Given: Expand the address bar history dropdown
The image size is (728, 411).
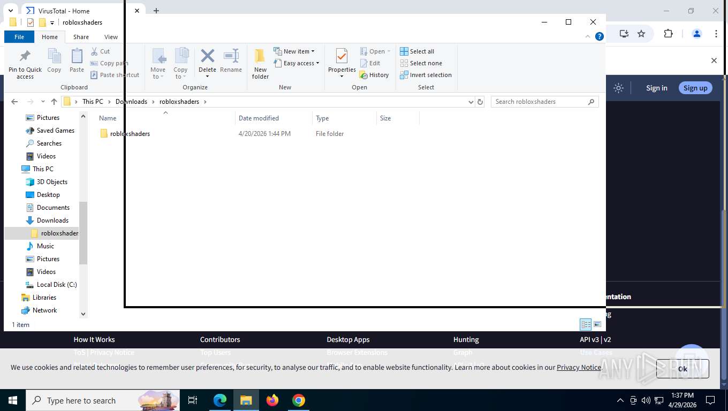Looking at the screenshot, I should [471, 102].
